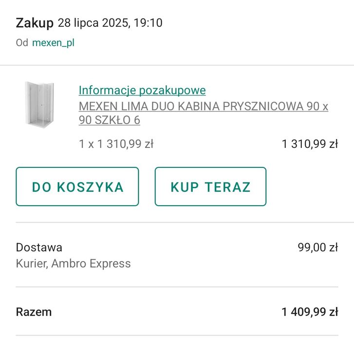Click the Od label before the seller name
Screen dimensions: 354x340
[x=22, y=43]
